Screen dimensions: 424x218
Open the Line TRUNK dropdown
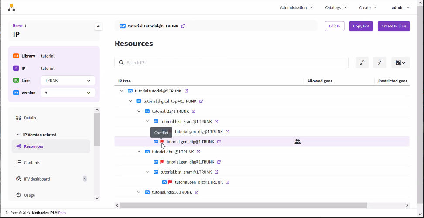point(68,81)
